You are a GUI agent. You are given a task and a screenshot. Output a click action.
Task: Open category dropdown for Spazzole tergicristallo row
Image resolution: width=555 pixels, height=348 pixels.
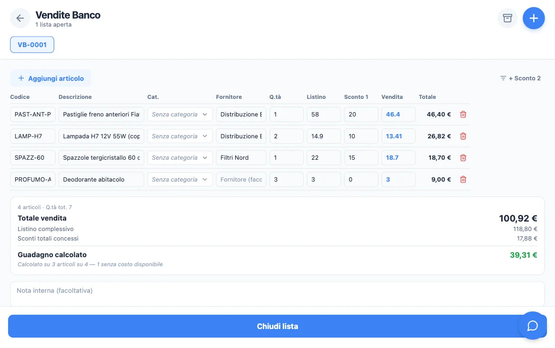(x=180, y=158)
